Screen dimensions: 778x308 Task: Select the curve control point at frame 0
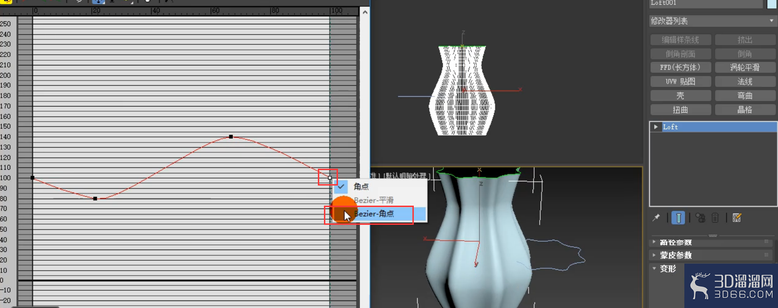pyautogui.click(x=32, y=178)
